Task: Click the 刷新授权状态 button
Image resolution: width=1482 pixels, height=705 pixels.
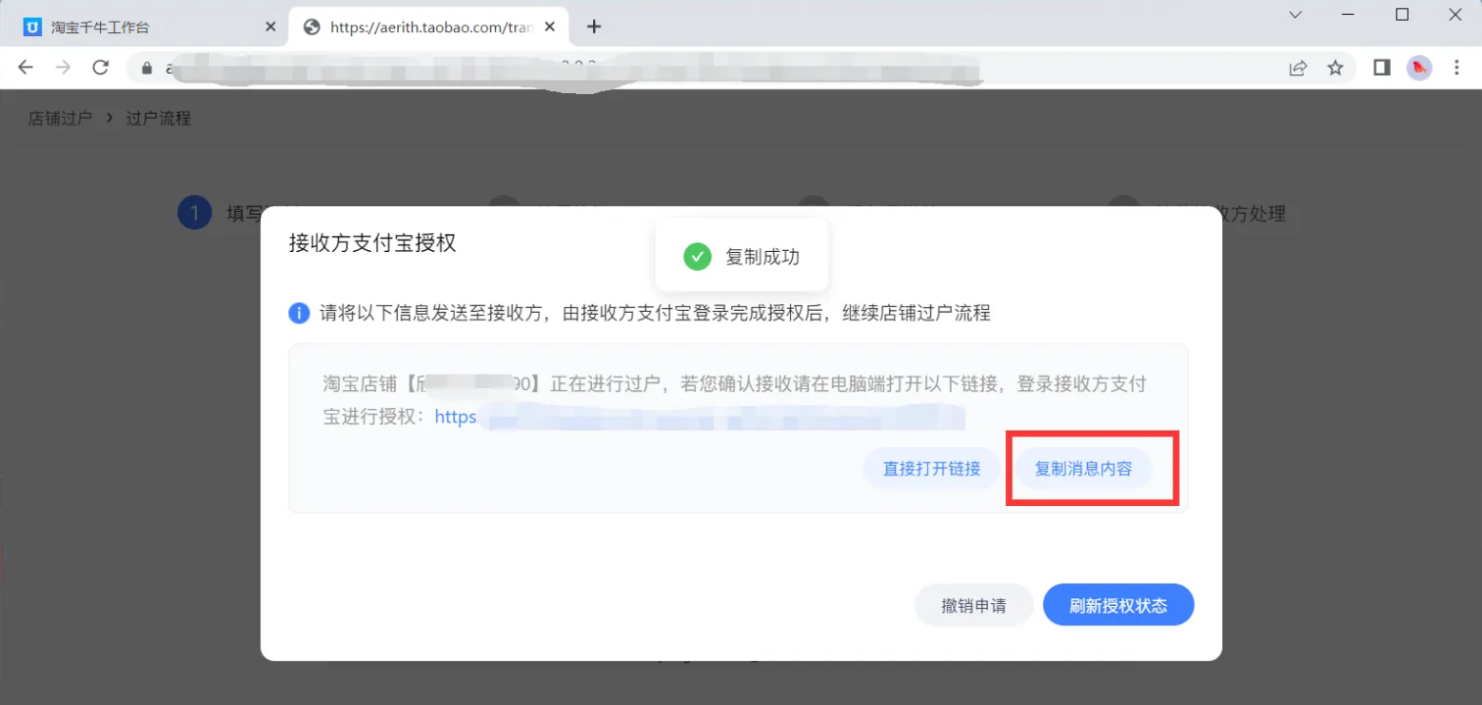Action: [1118, 605]
